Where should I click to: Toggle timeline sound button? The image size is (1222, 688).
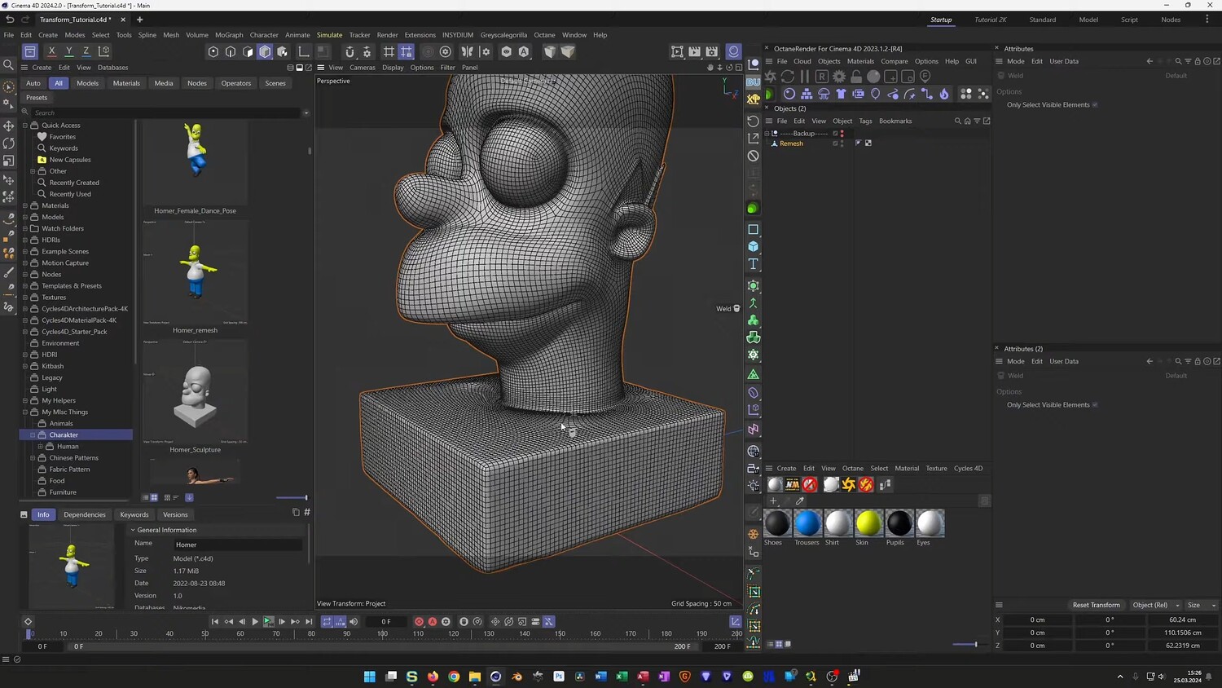coord(354,621)
